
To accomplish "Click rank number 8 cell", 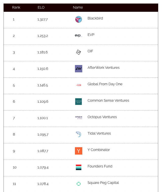I will [14, 134].
